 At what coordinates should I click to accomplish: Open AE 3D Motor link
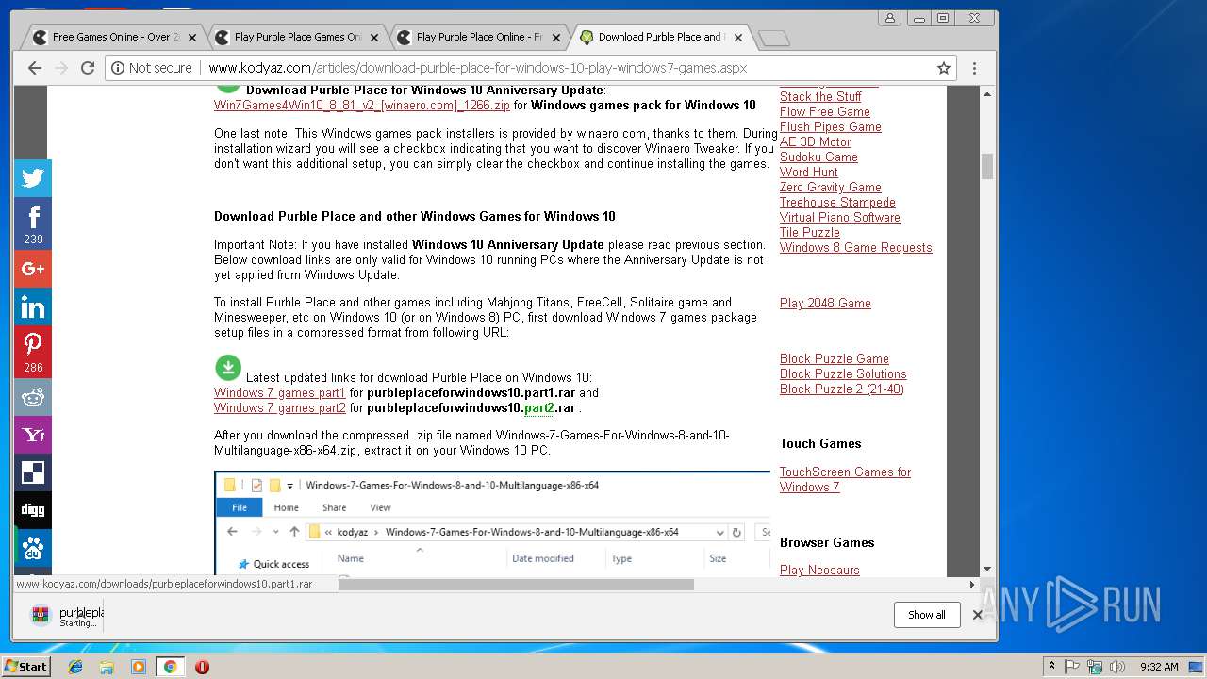pyautogui.click(x=815, y=141)
